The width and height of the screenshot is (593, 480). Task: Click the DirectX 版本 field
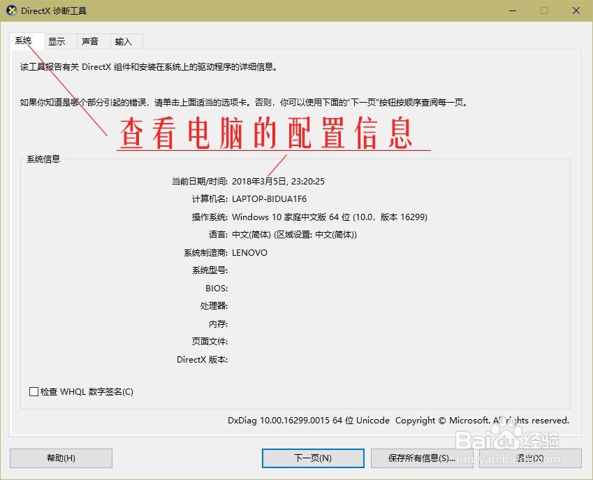(x=201, y=359)
